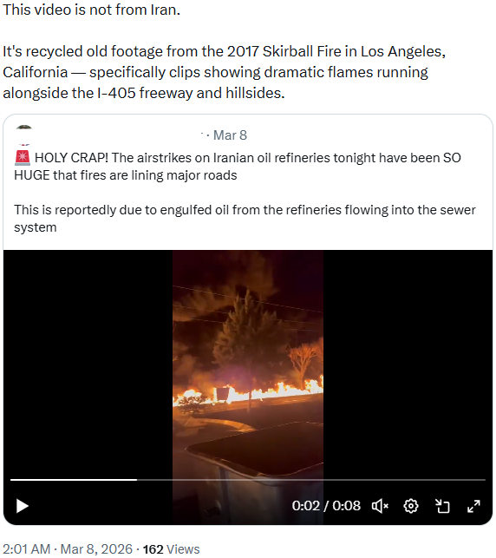Click the line "This video is not from Iran."
This screenshot has height=558, width=496.
tap(92, 10)
